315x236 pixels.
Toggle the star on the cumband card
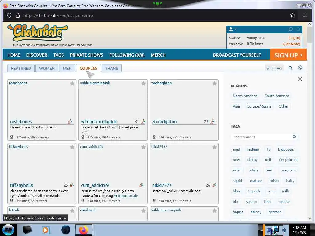pyautogui.click(x=143, y=210)
